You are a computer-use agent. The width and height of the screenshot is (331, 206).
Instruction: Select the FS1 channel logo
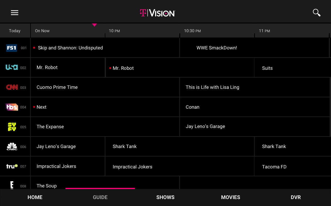(x=12, y=48)
